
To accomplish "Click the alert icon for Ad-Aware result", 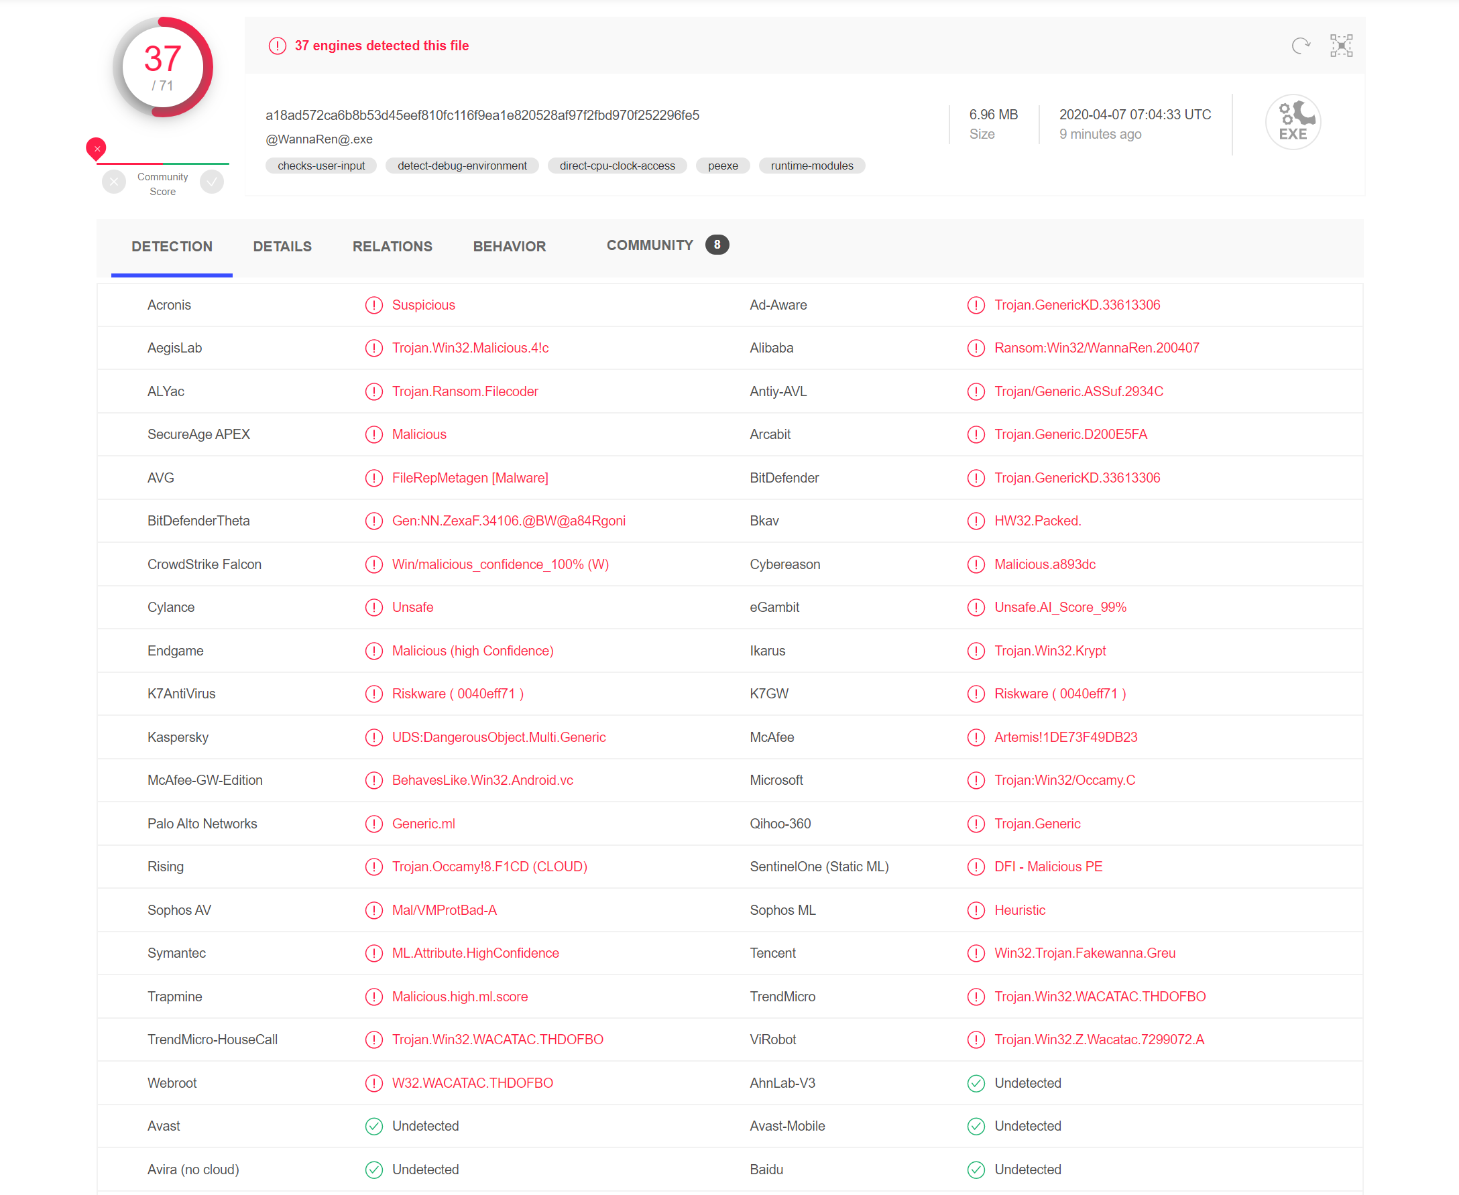I will (x=976, y=305).
